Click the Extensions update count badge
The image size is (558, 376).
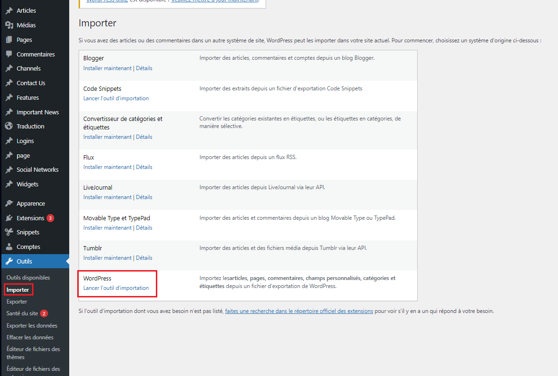50,218
